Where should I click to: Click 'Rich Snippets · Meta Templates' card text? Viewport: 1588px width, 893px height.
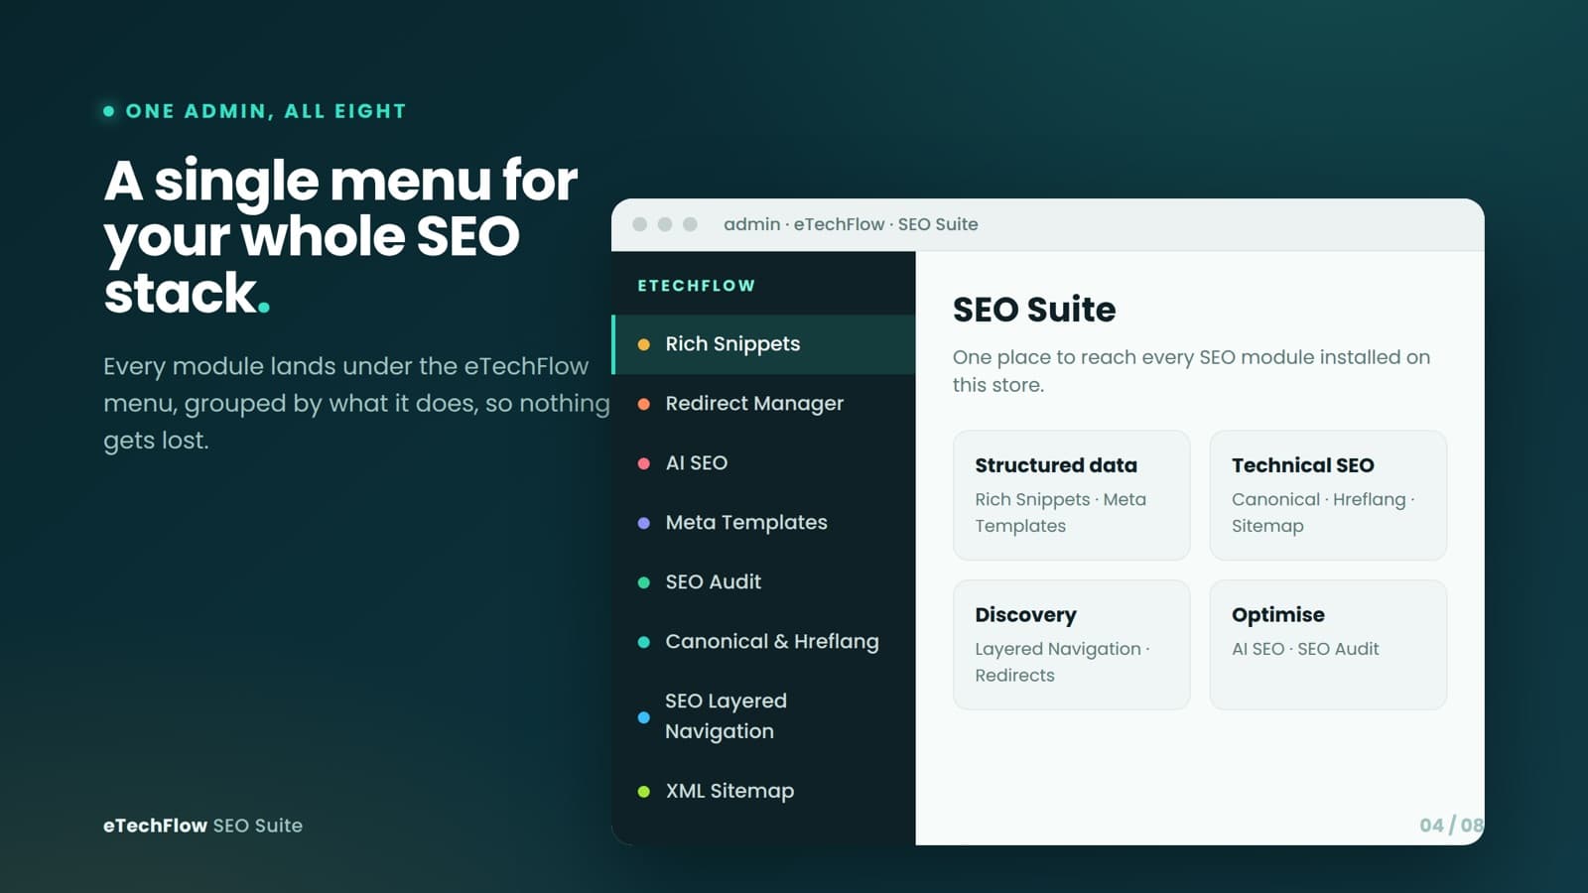coord(1060,513)
